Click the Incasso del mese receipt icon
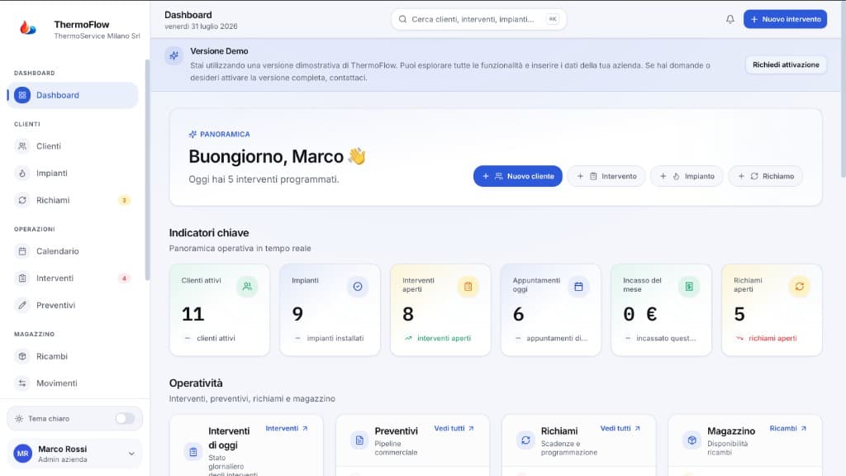This screenshot has height=476, width=846. pos(689,287)
